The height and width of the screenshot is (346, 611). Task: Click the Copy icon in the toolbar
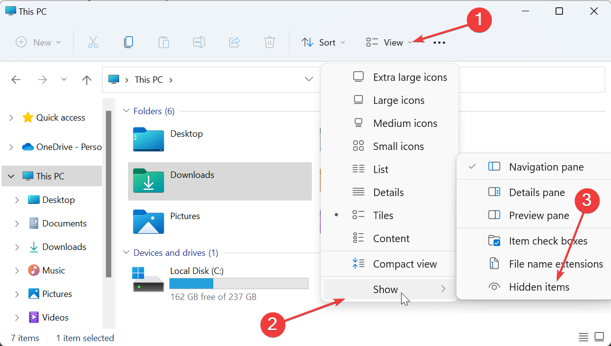[128, 42]
